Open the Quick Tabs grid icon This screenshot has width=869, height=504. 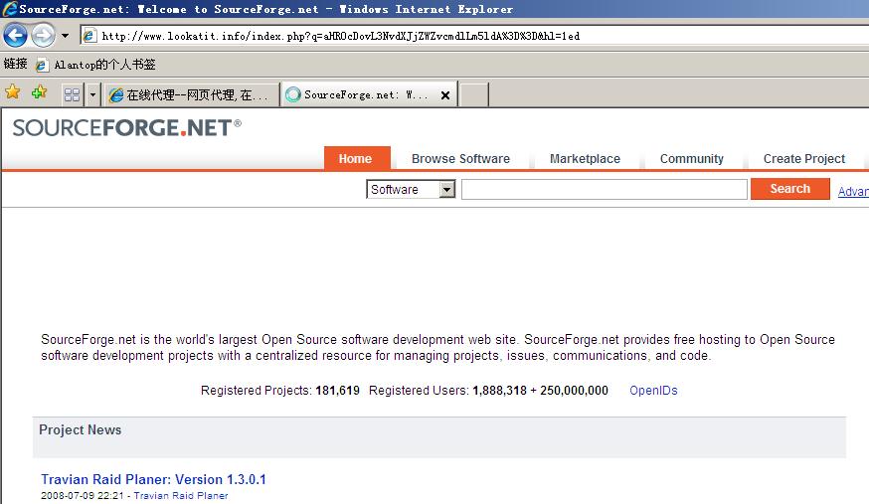click(72, 94)
